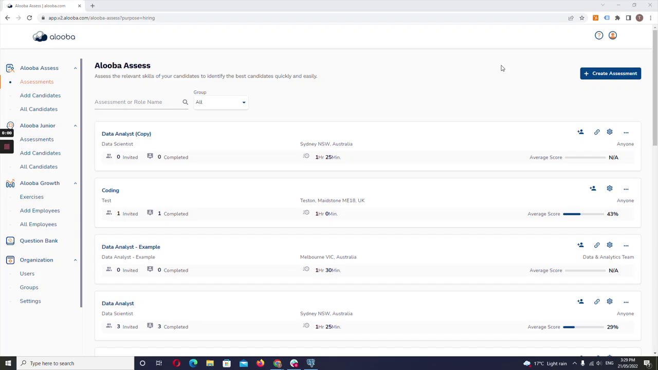The height and width of the screenshot is (370, 658).
Task: Open Users under Organization
Action: click(27, 273)
